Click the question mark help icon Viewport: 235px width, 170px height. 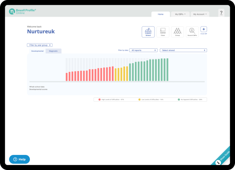[221, 13]
